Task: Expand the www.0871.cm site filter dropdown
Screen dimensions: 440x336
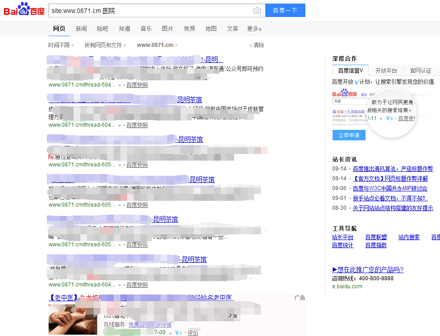Action: point(155,45)
